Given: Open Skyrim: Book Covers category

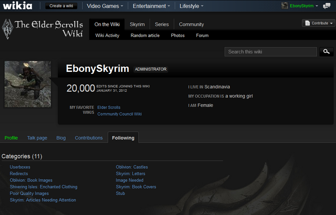Looking at the screenshot, I should 136,187.
